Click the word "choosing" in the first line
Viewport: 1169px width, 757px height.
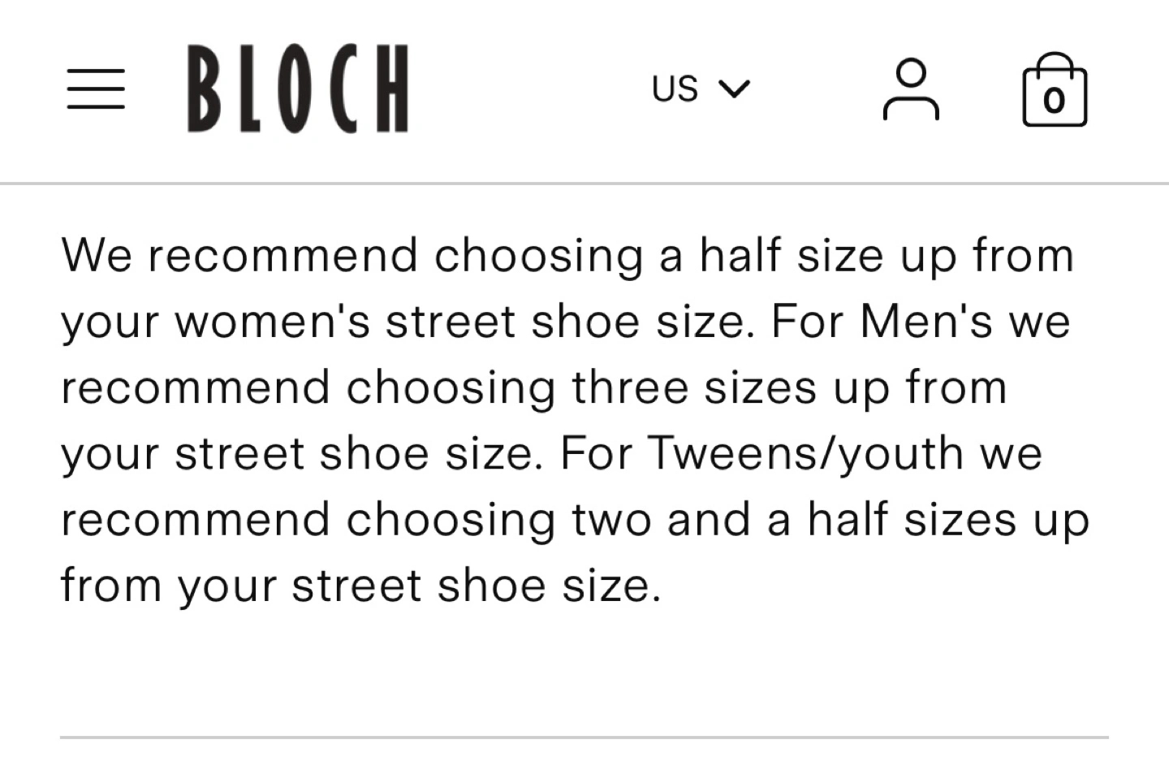click(538, 254)
